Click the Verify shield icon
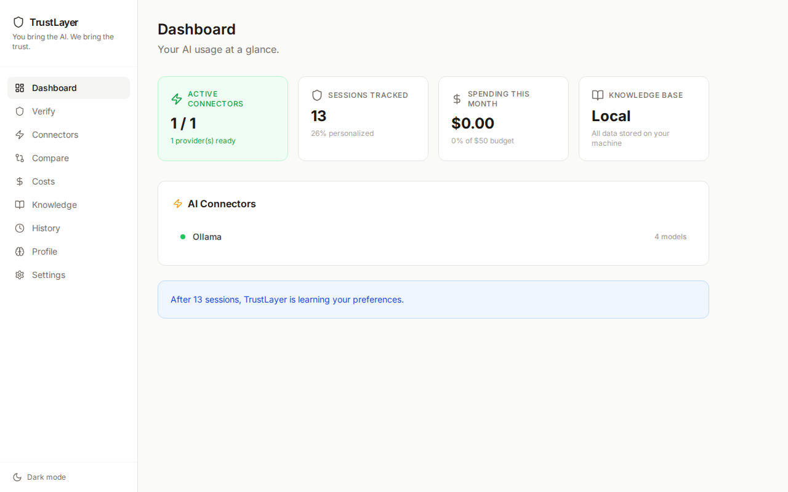 [19, 111]
